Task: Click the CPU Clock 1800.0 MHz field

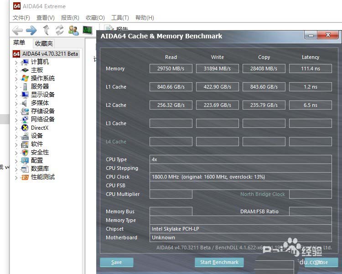Action: pos(241,177)
